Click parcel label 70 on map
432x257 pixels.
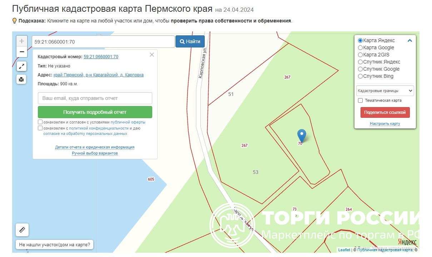[300, 143]
